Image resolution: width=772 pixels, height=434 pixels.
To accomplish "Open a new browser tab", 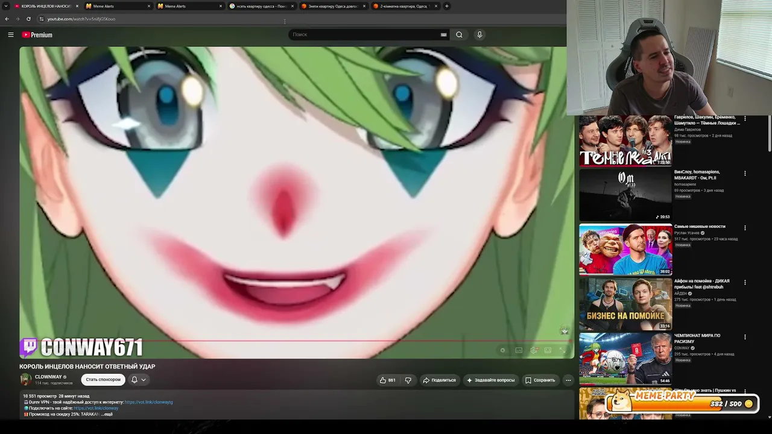I will click(x=447, y=6).
